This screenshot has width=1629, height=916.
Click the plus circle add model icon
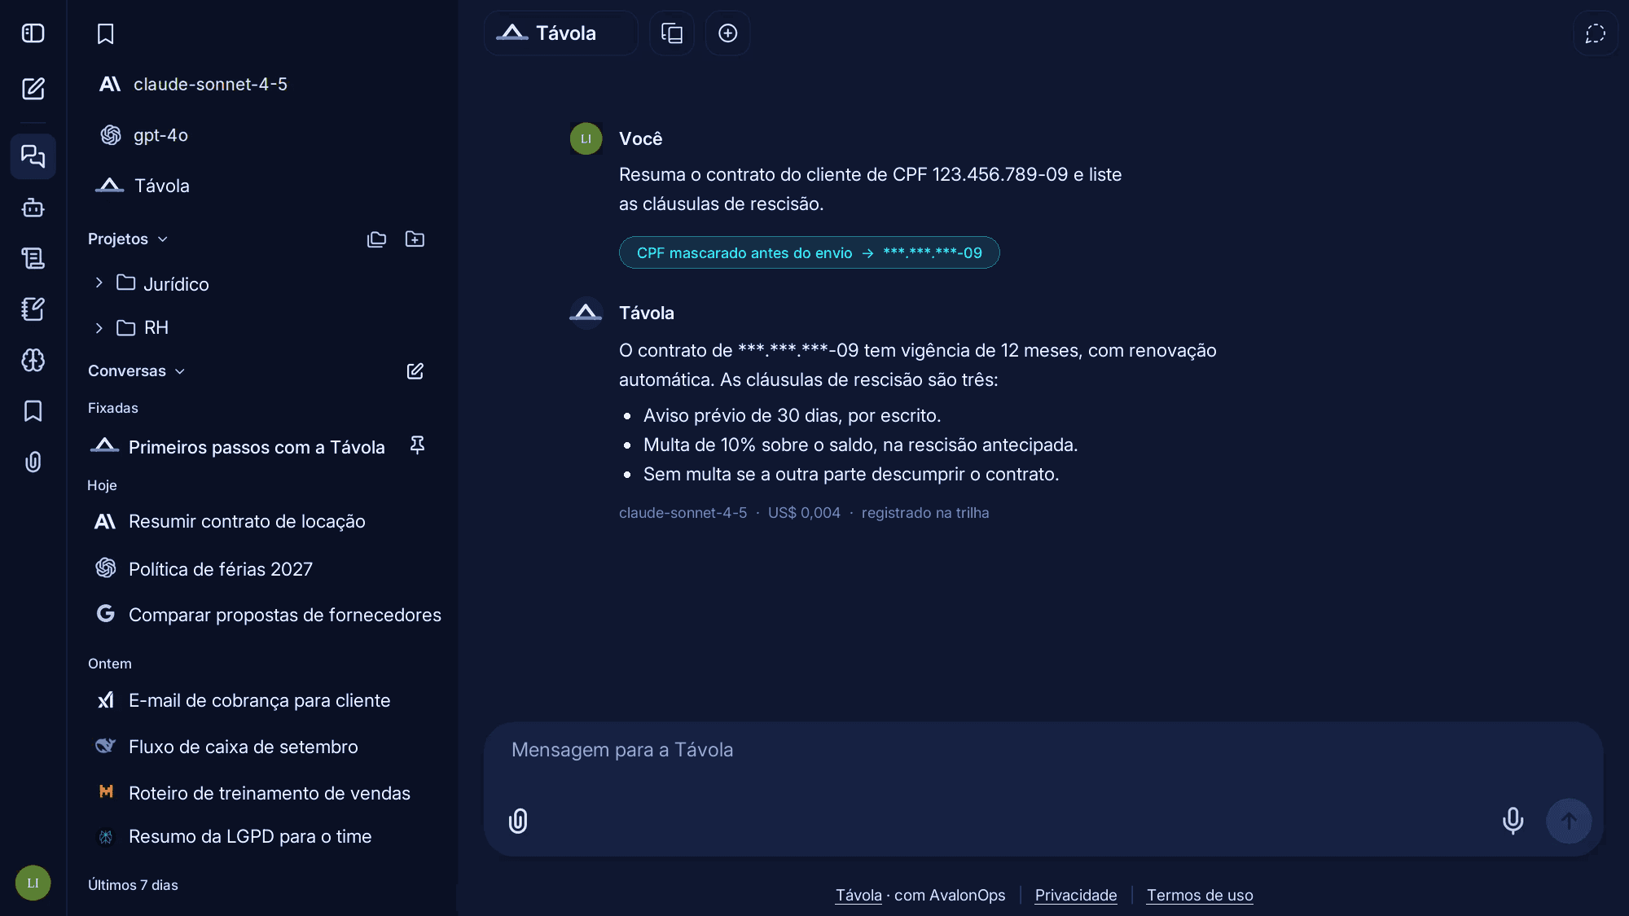tap(727, 33)
